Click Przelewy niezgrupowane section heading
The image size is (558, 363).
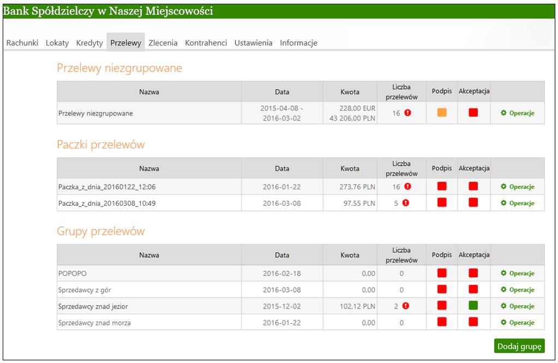(x=119, y=68)
